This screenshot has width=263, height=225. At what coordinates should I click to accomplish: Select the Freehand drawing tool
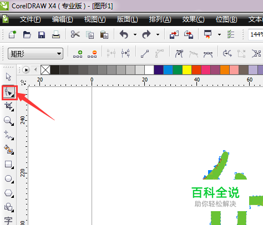9,135
